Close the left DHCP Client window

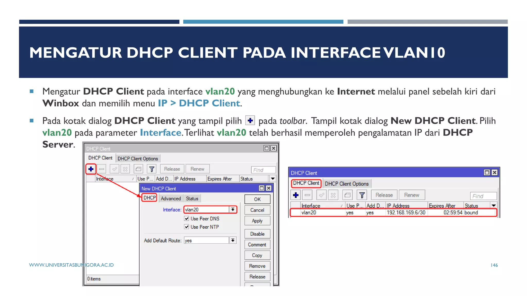274,148
